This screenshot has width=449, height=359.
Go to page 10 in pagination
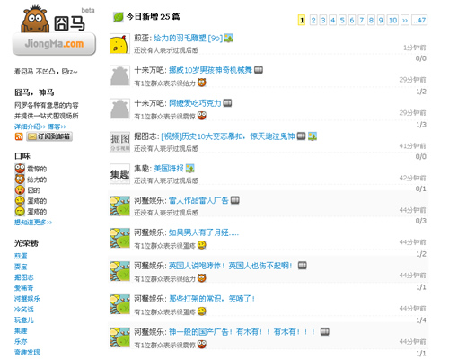click(x=392, y=20)
